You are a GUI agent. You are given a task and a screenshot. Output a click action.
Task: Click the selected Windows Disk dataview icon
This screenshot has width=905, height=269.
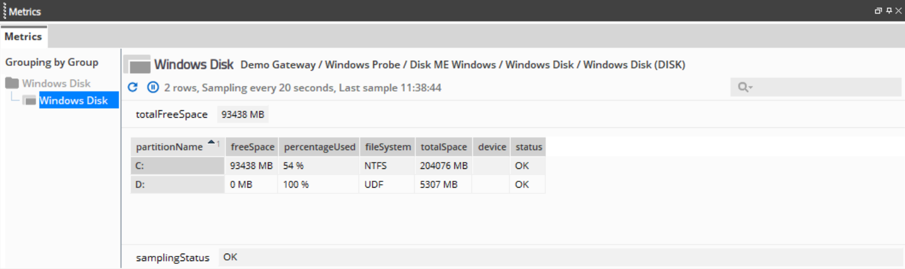(30, 101)
